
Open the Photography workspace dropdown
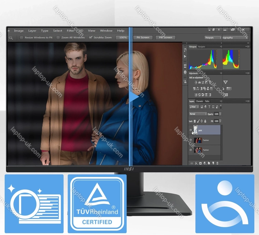click(x=213, y=38)
